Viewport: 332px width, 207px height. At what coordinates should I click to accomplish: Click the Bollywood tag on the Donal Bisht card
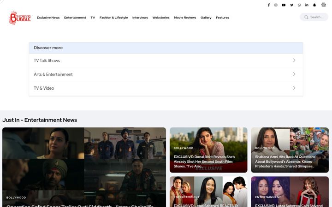click(184, 148)
